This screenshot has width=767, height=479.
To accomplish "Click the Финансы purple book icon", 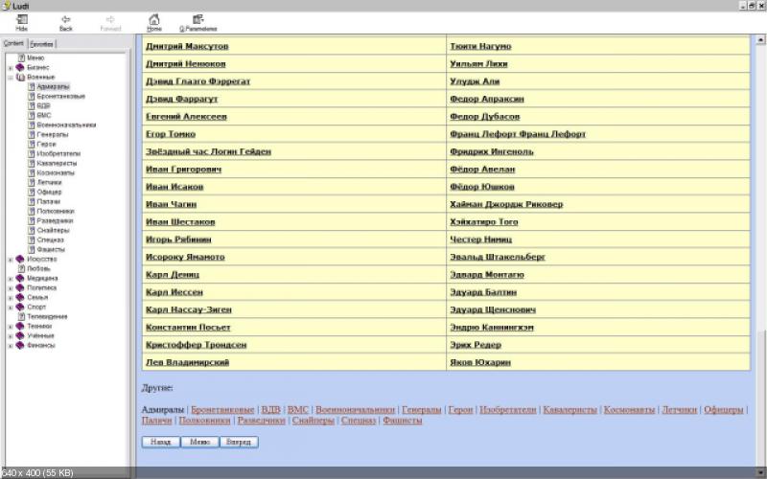I will coord(20,346).
